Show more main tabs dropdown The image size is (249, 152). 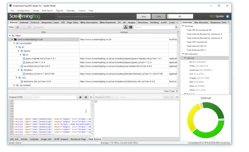coord(177,22)
